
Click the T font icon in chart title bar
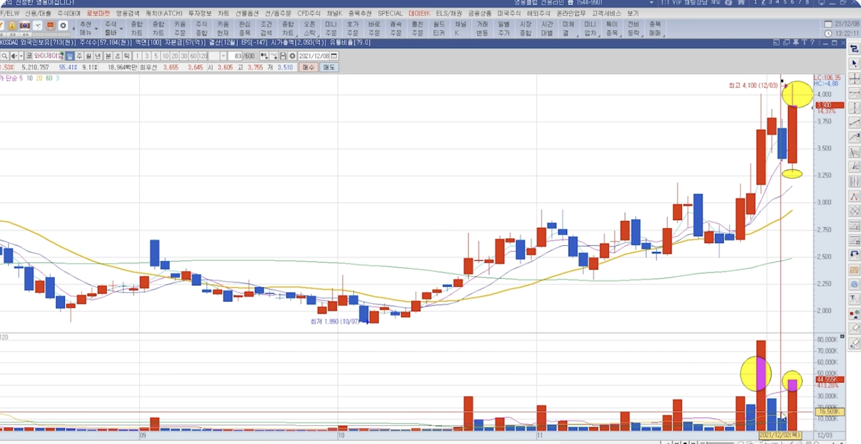click(x=804, y=42)
